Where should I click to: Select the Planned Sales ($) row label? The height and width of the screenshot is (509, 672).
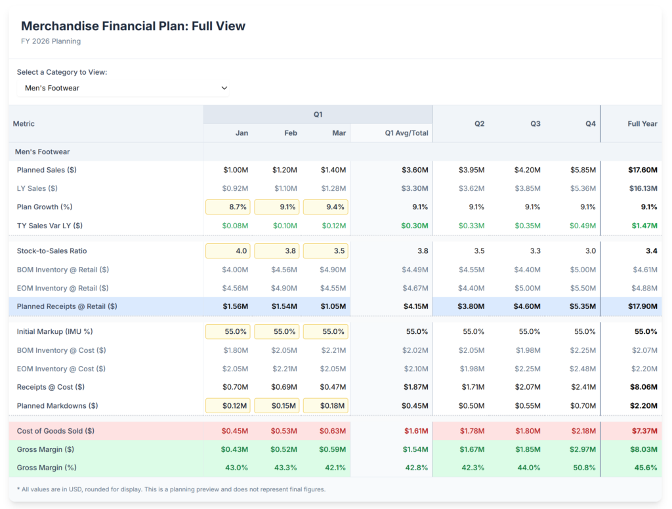tap(47, 170)
